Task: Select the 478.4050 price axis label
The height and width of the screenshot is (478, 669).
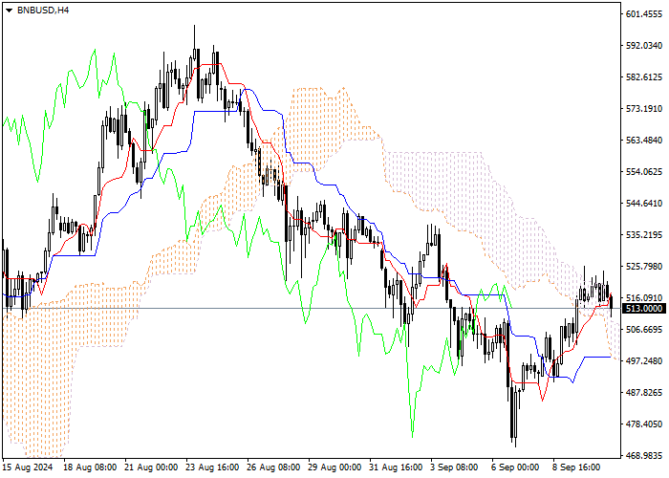Action: point(644,424)
